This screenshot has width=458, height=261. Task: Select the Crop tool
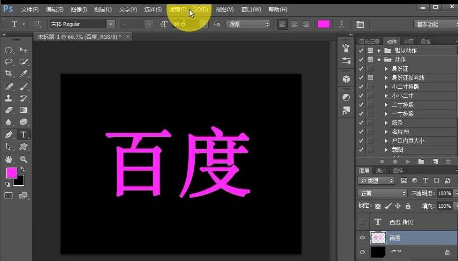(9, 73)
